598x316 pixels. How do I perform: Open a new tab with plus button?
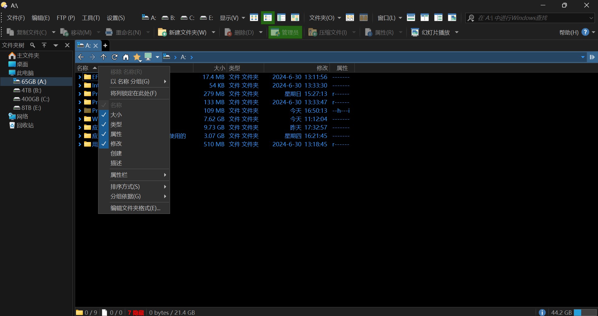click(x=105, y=45)
